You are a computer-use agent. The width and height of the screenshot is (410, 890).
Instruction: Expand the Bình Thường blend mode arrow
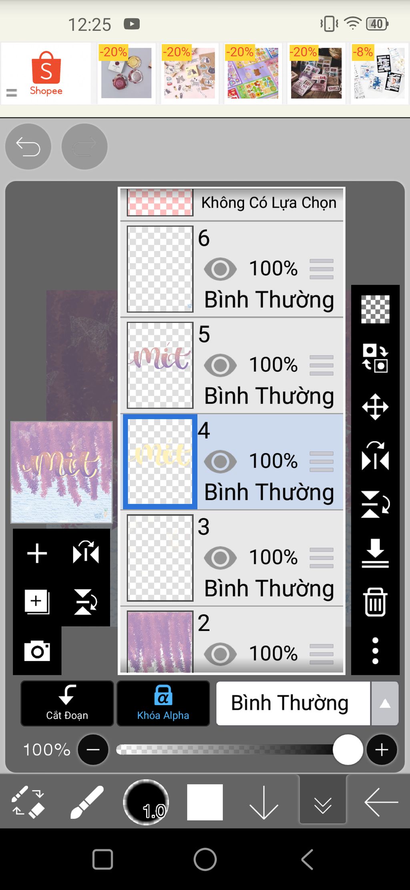(x=385, y=703)
